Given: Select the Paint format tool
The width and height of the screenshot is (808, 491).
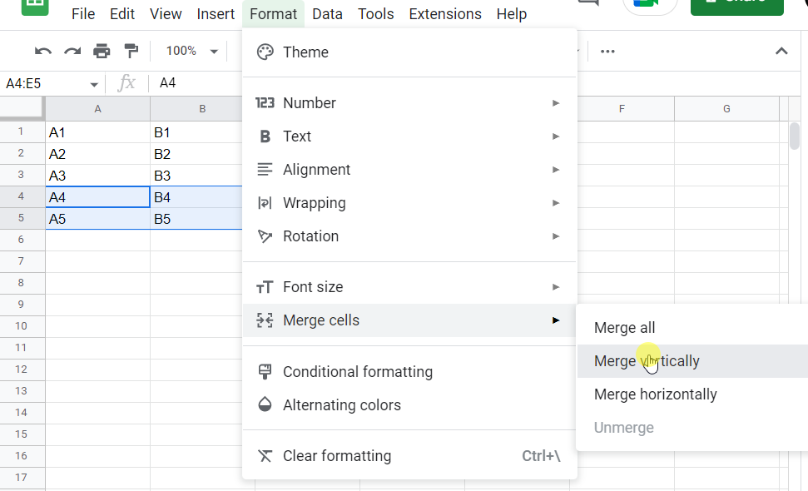Looking at the screenshot, I should coord(131,51).
